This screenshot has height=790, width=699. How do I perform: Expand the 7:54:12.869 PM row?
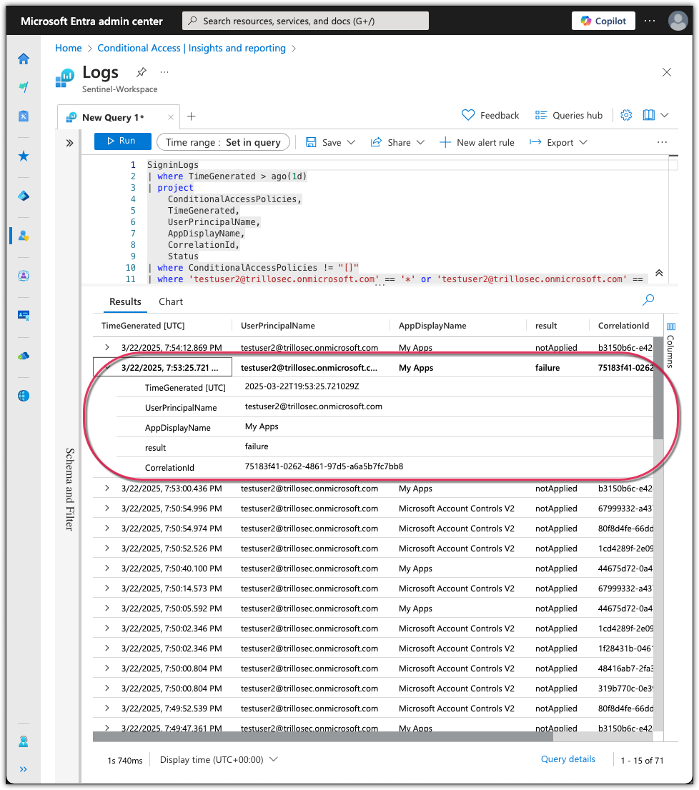click(106, 348)
